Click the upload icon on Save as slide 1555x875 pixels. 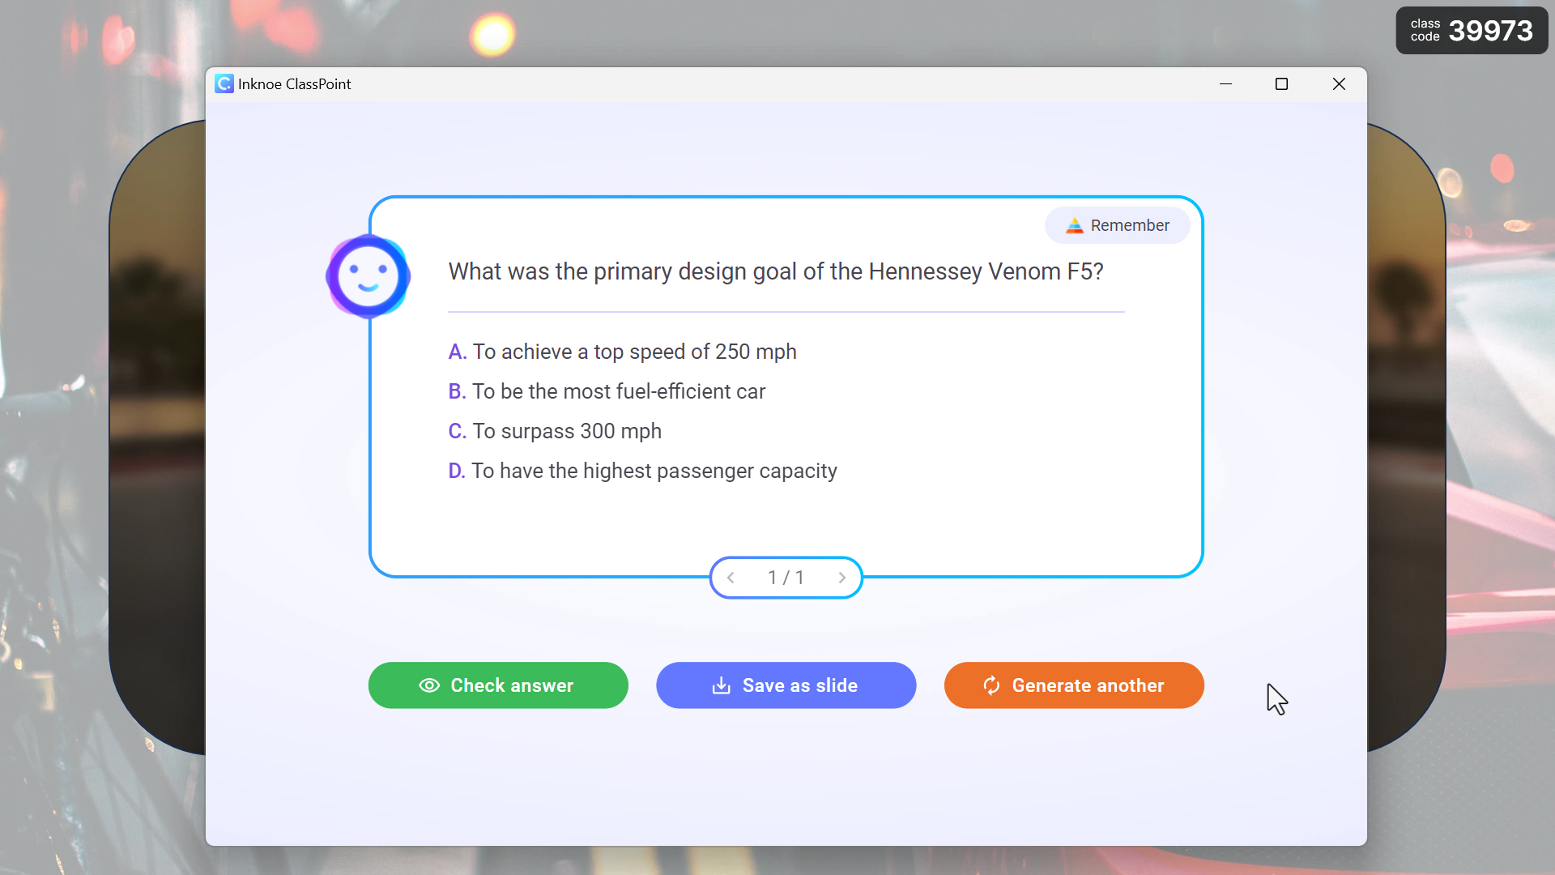click(x=722, y=685)
